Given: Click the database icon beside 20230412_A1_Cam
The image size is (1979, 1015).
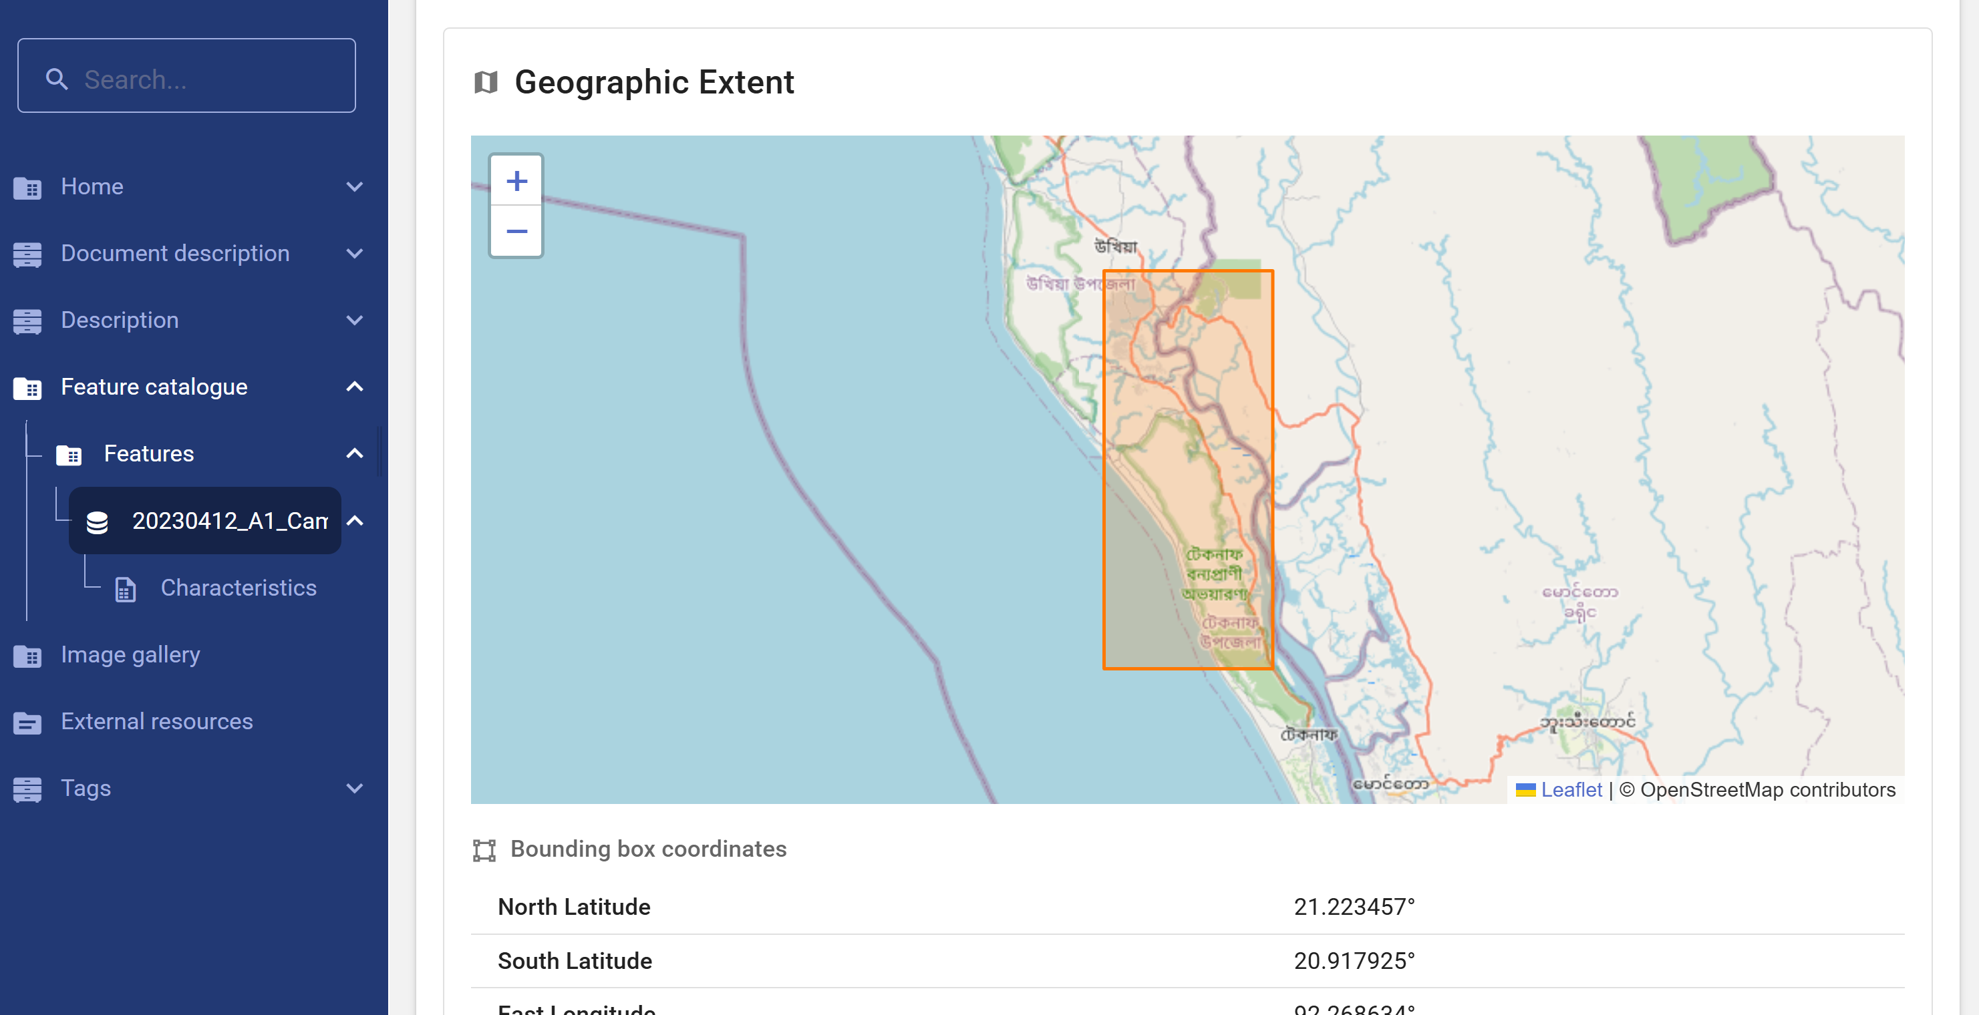Looking at the screenshot, I should click(x=98, y=522).
